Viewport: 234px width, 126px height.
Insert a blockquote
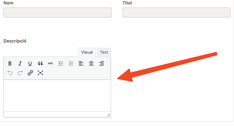pyautogui.click(x=40, y=64)
